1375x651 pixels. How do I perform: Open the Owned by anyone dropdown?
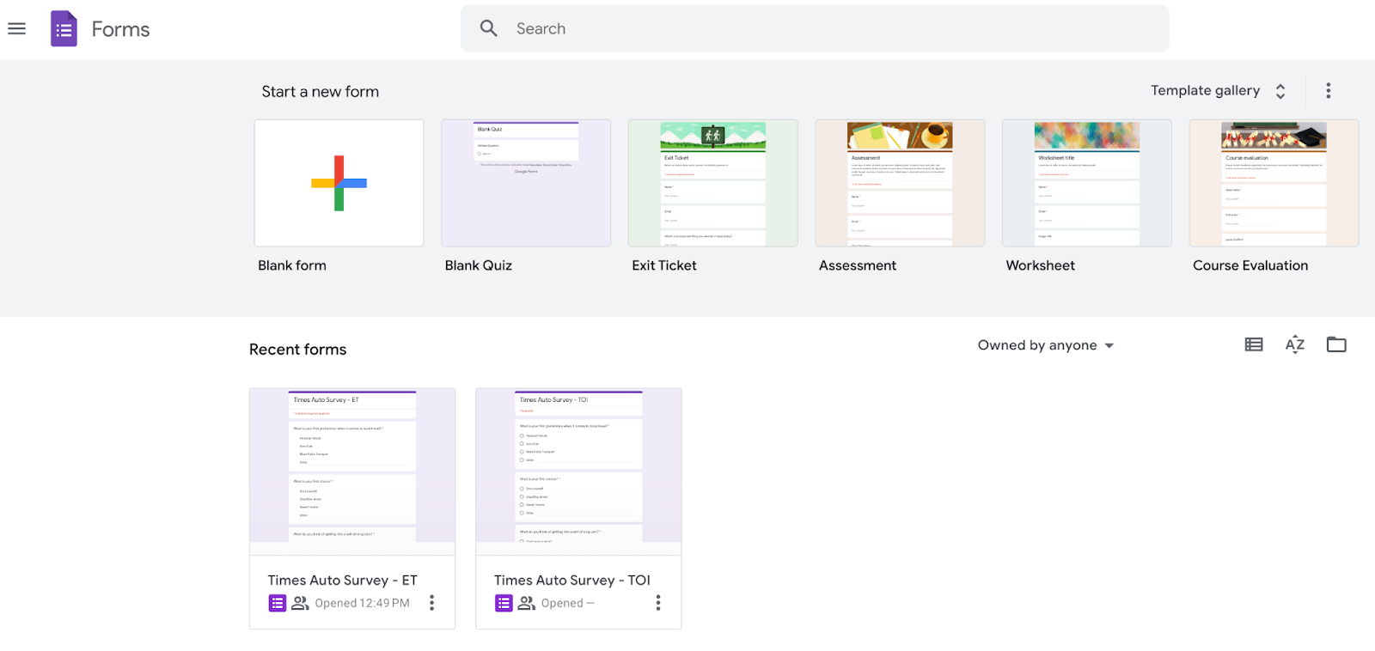point(1045,345)
